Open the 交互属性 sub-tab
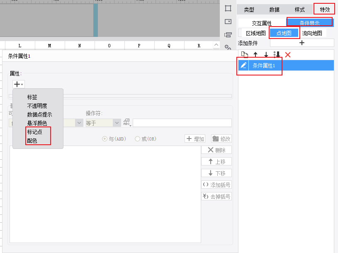 (262, 23)
